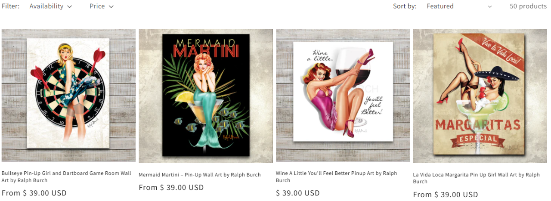
Task: Open the Bullseye dartboard pin-up image
Action: click(68, 95)
